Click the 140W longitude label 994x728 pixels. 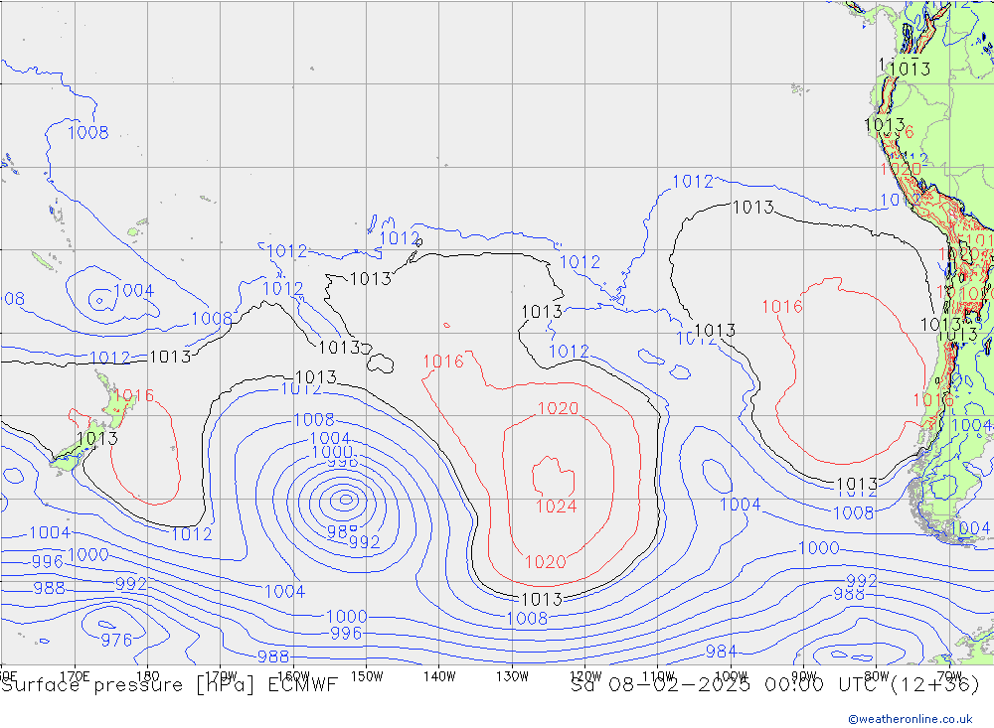439,676
